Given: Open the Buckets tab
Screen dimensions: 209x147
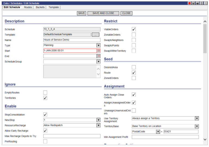Looking at the screenshot, I should point(40,7).
